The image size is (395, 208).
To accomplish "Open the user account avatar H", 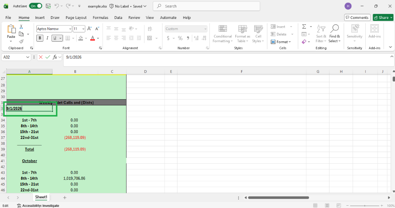I will [x=348, y=6].
